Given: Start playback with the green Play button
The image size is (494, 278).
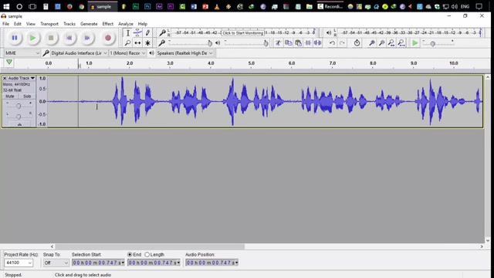Looking at the screenshot, I should coord(32,38).
